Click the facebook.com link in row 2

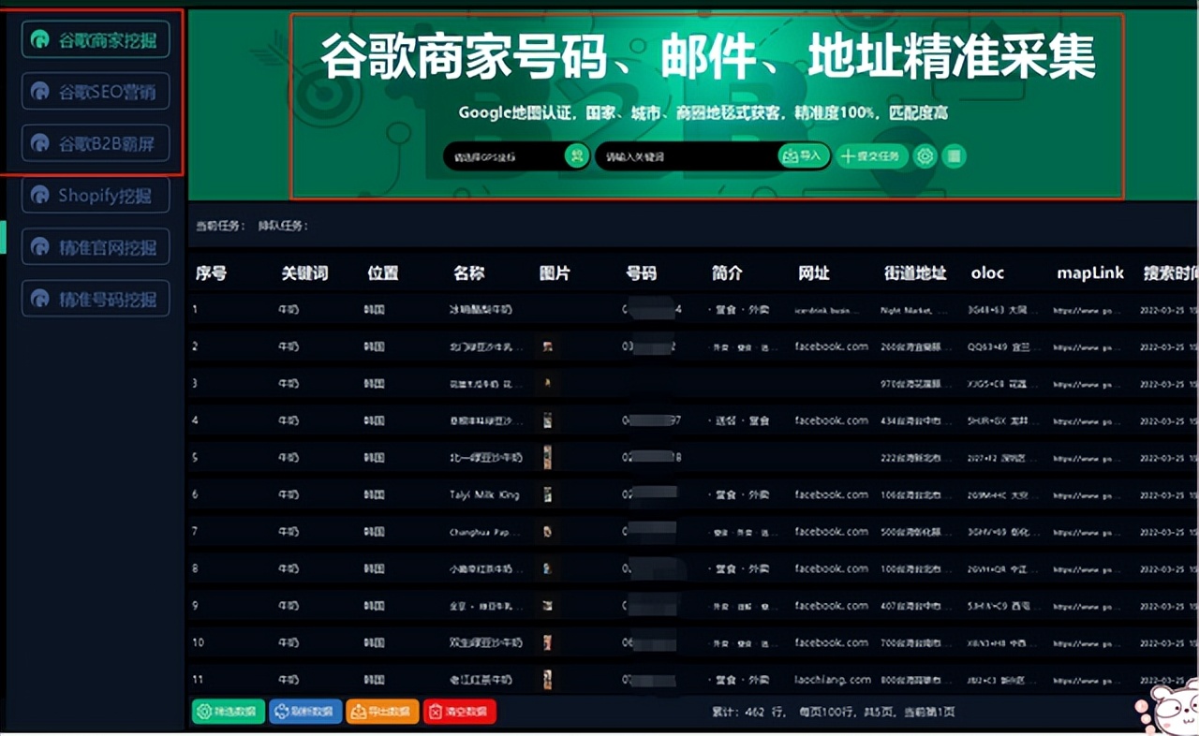click(831, 346)
